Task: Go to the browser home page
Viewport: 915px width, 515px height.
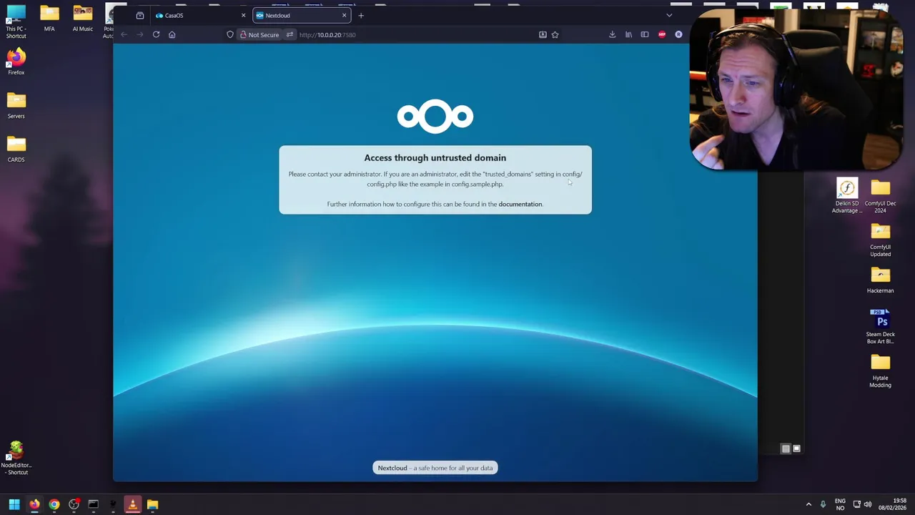Action: pyautogui.click(x=172, y=34)
